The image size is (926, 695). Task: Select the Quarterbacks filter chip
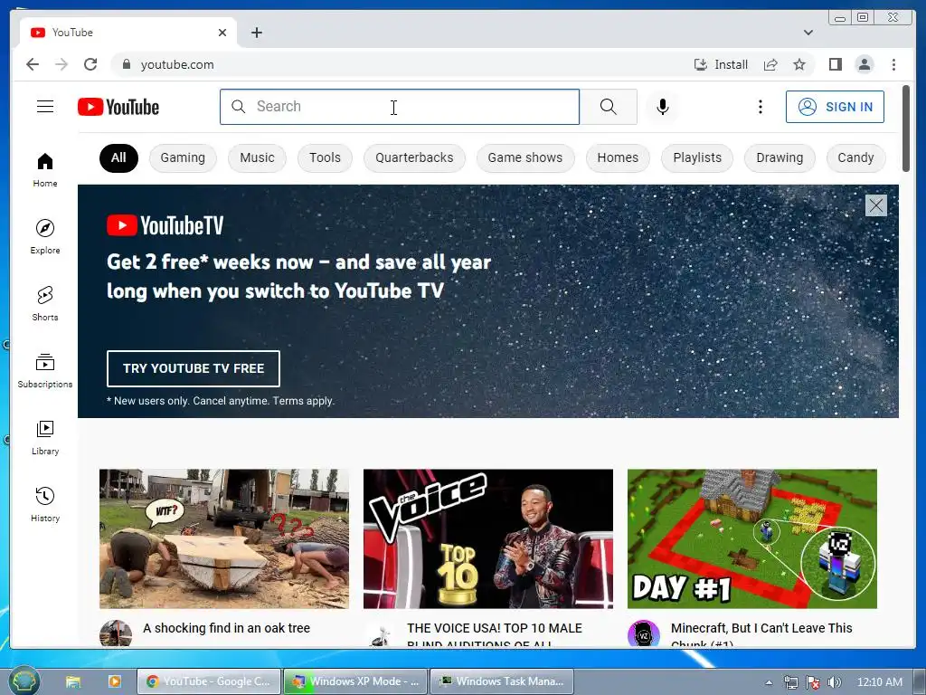[414, 157]
